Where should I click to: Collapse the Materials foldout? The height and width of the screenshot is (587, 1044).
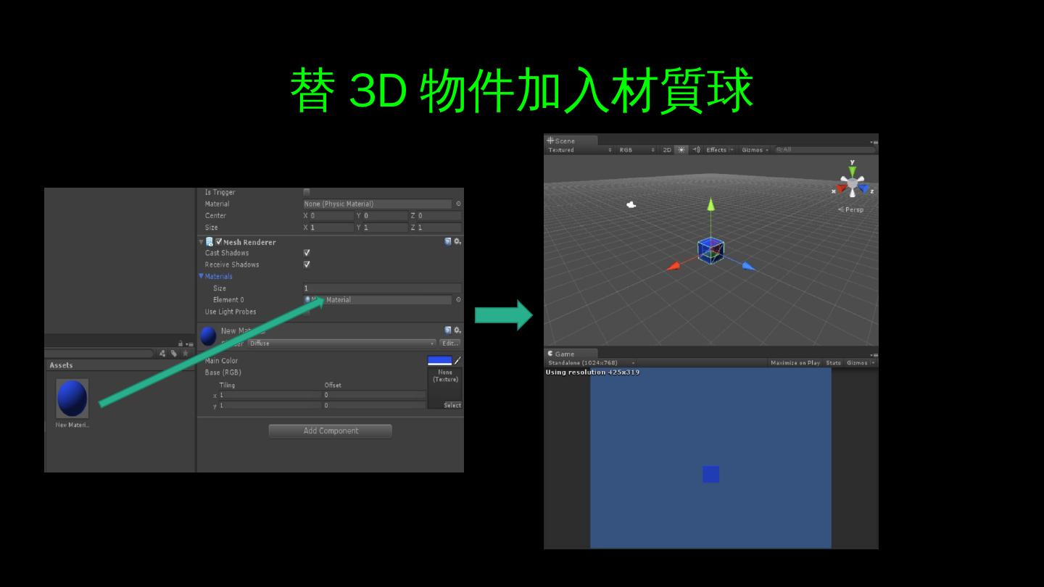click(x=202, y=276)
